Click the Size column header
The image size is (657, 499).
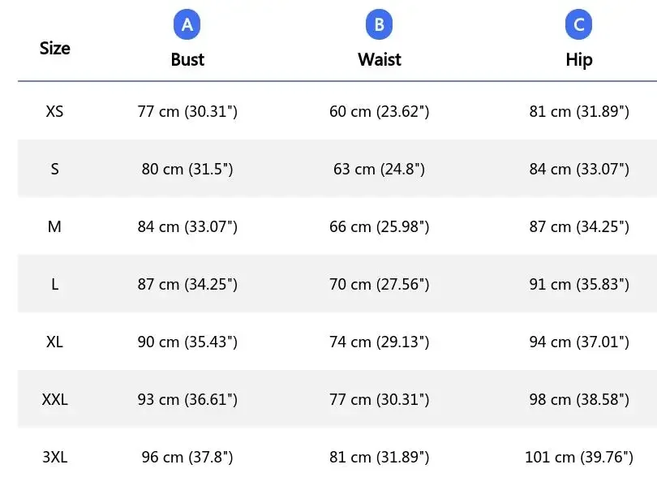pyautogui.click(x=55, y=48)
